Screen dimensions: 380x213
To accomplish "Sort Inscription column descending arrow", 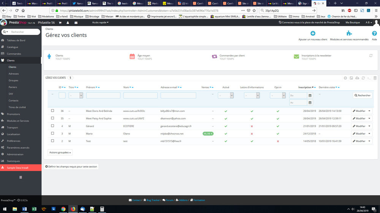I will [x=313, y=88].
